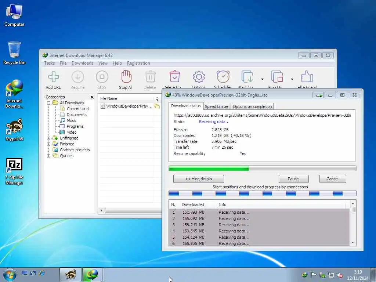
Task: Click scroll-up arrow in connections list
Action: click(353, 203)
